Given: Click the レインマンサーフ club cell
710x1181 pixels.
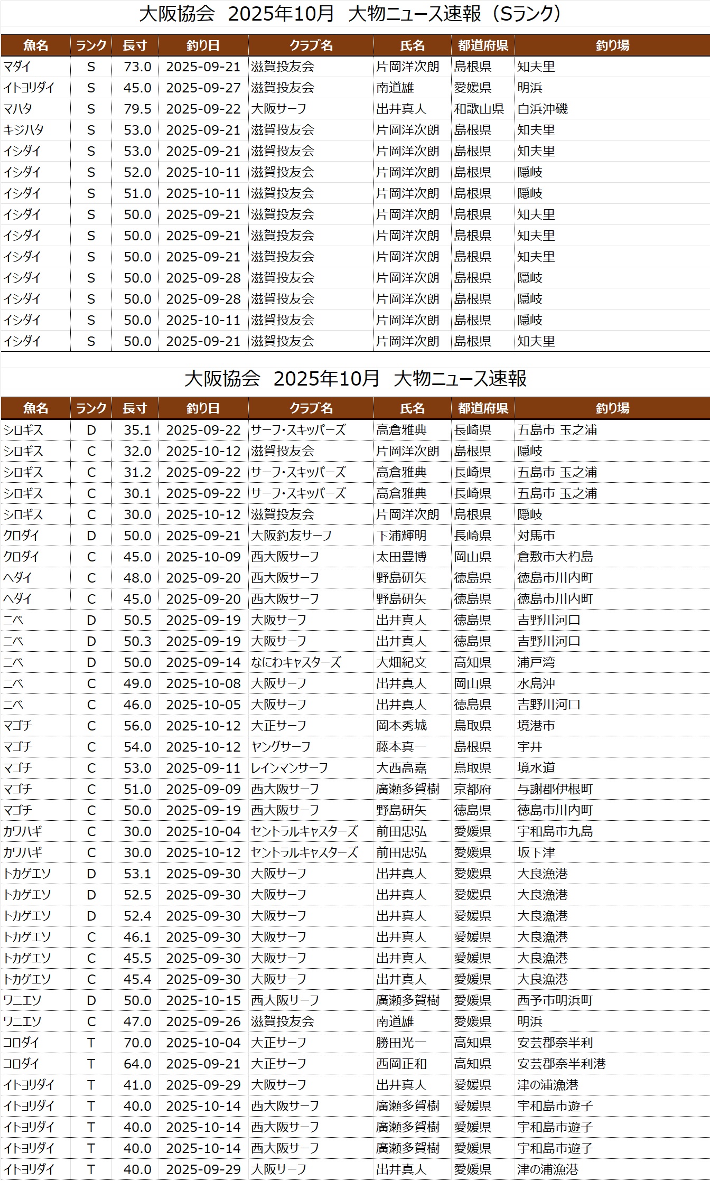Looking at the screenshot, I should 289,768.
